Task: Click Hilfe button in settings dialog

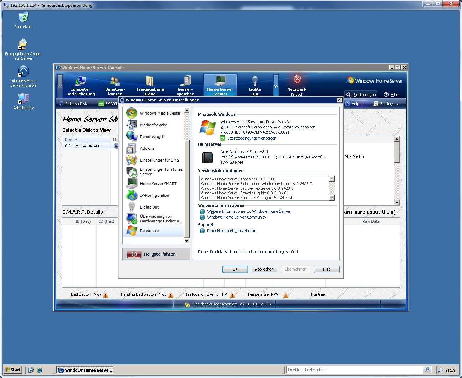Action: click(x=327, y=269)
